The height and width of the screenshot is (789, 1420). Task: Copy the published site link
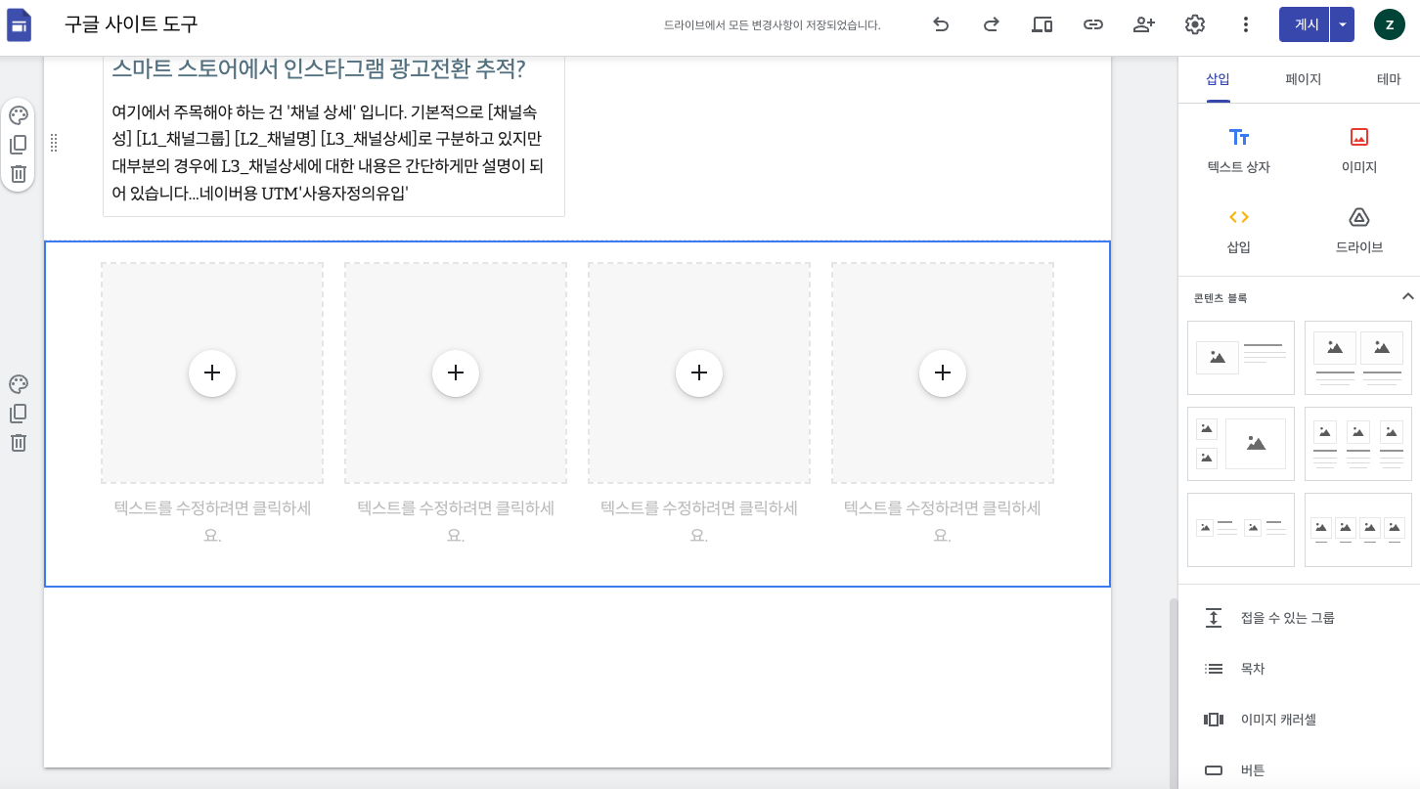[1093, 24]
